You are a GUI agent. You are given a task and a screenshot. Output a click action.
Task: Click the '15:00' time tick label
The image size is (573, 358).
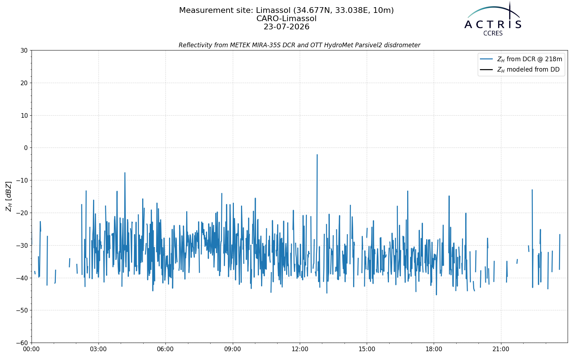pos(367,349)
